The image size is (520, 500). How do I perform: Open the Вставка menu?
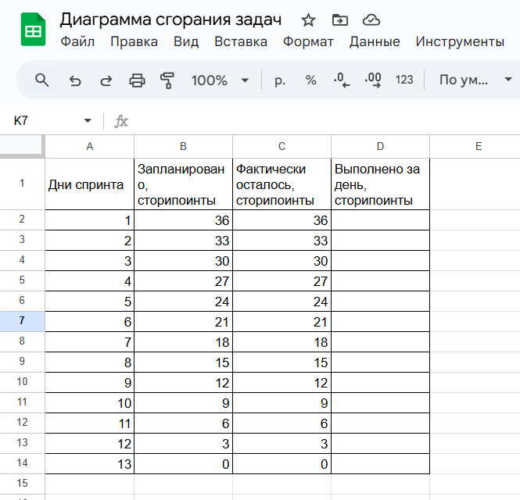241,41
